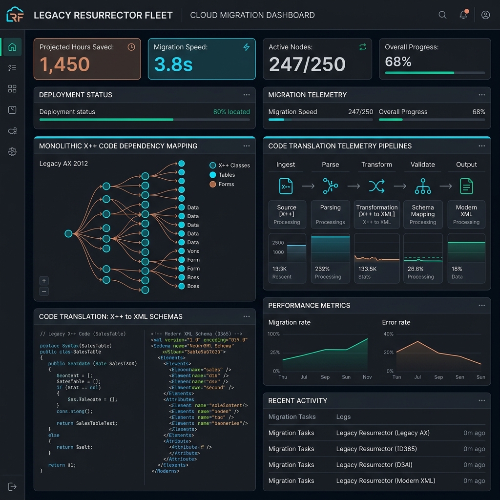Click clock icon on Projected Hours Saved
Viewport: 500px width, 500px height.
131,47
